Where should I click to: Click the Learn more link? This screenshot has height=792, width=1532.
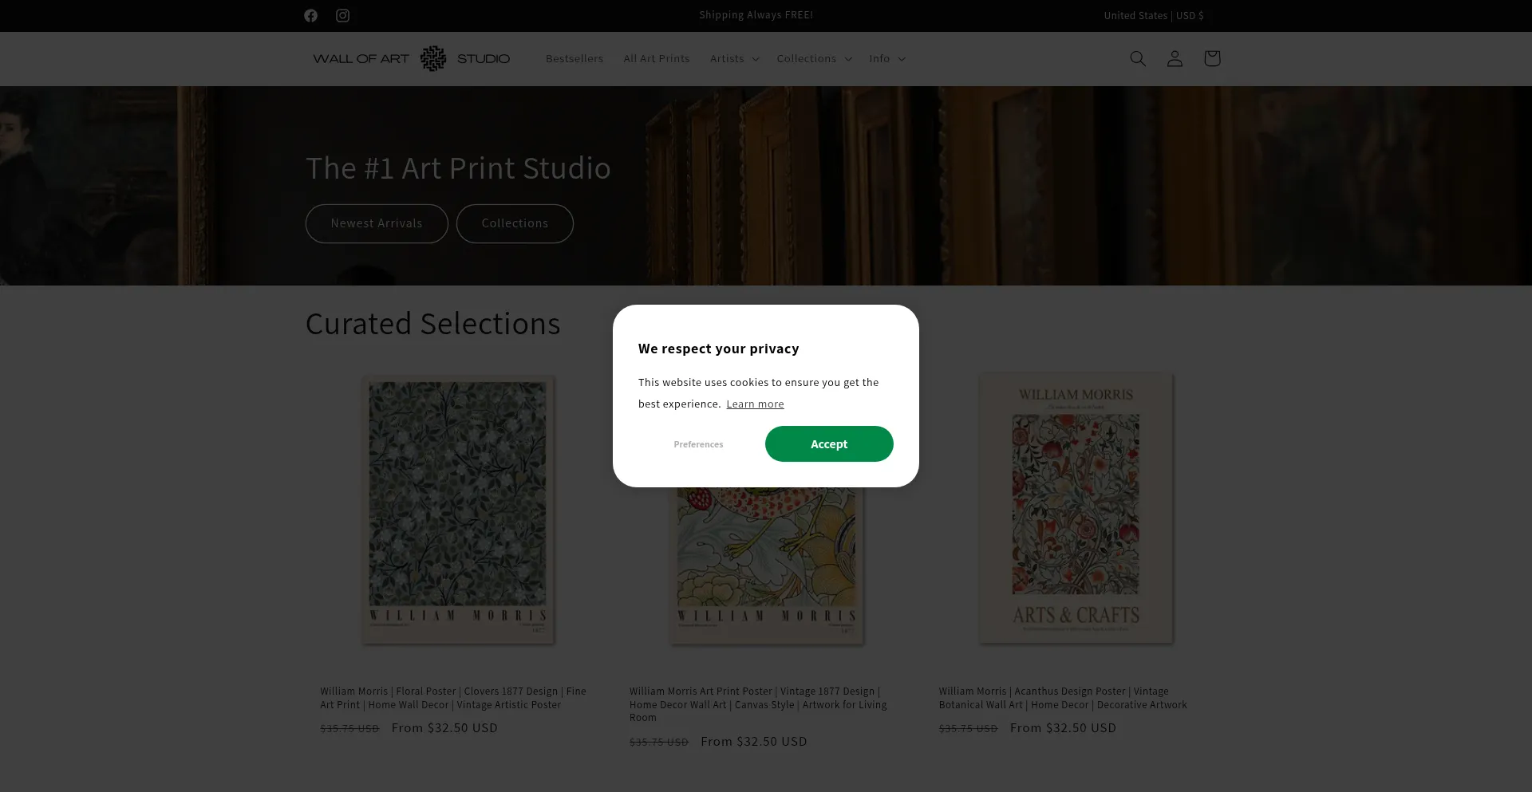pos(754,404)
